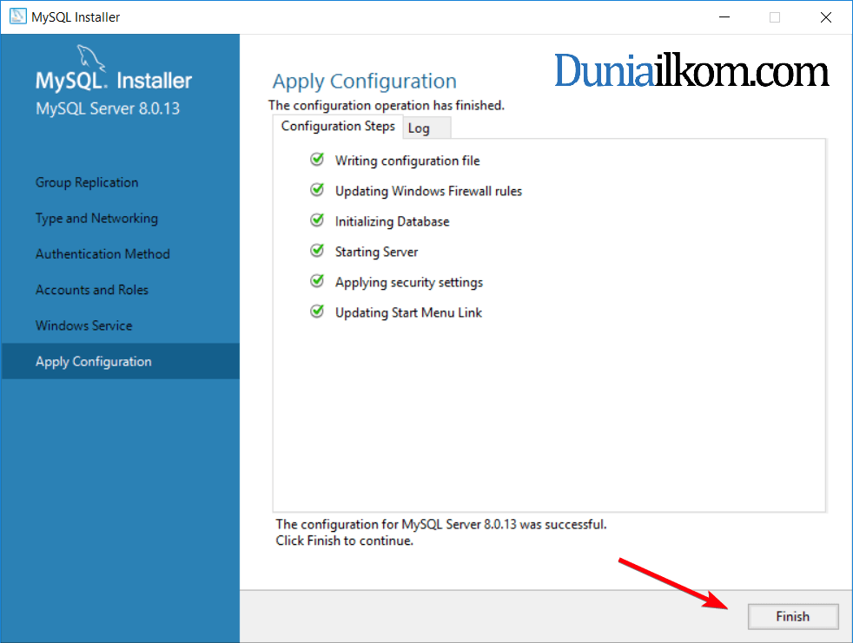The height and width of the screenshot is (643, 853).
Task: Minimize the MySQL Installer window
Action: pyautogui.click(x=724, y=16)
